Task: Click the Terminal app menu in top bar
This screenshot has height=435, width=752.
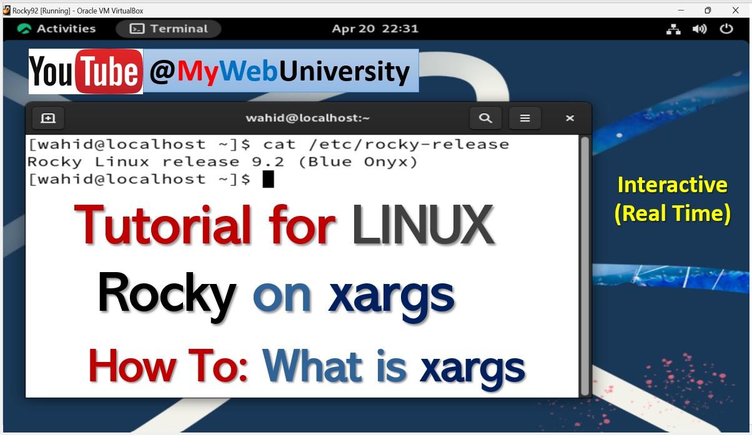Action: 169,29
